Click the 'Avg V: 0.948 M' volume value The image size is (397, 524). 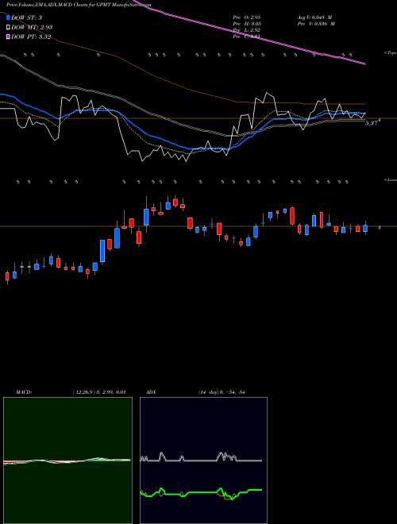[x=314, y=17]
